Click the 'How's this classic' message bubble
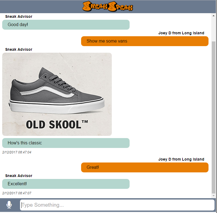The image size is (217, 213). (x=66, y=143)
